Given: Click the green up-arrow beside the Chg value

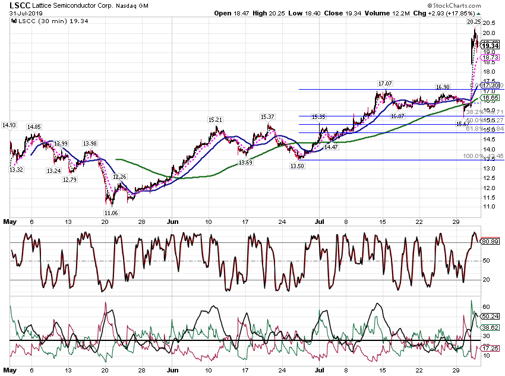Looking at the screenshot, I should pyautogui.click(x=479, y=14).
